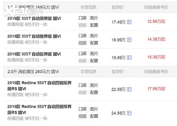Open price calculator next to 22.59万

point(129,89)
